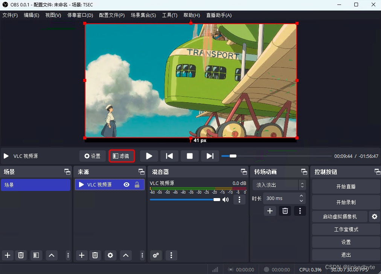The image size is (381, 274).
Task: Seek on the media playback slider
Action: coord(276,156)
